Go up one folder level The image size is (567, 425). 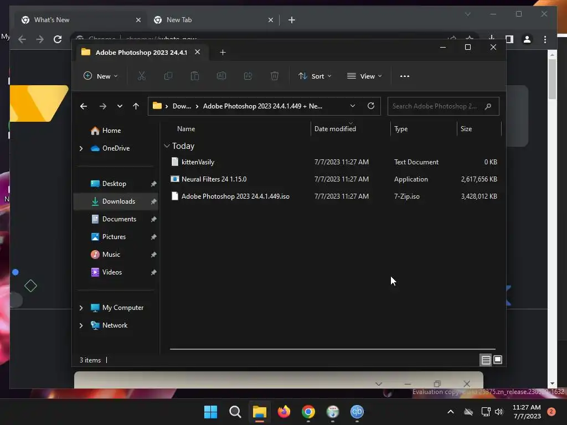click(x=136, y=106)
